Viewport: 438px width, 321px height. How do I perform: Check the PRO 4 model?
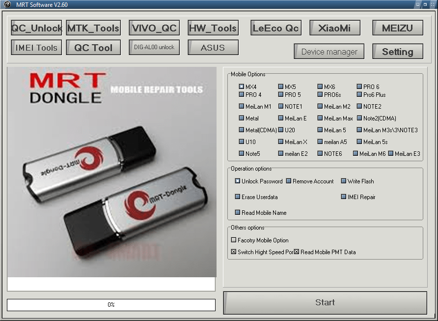click(242, 94)
